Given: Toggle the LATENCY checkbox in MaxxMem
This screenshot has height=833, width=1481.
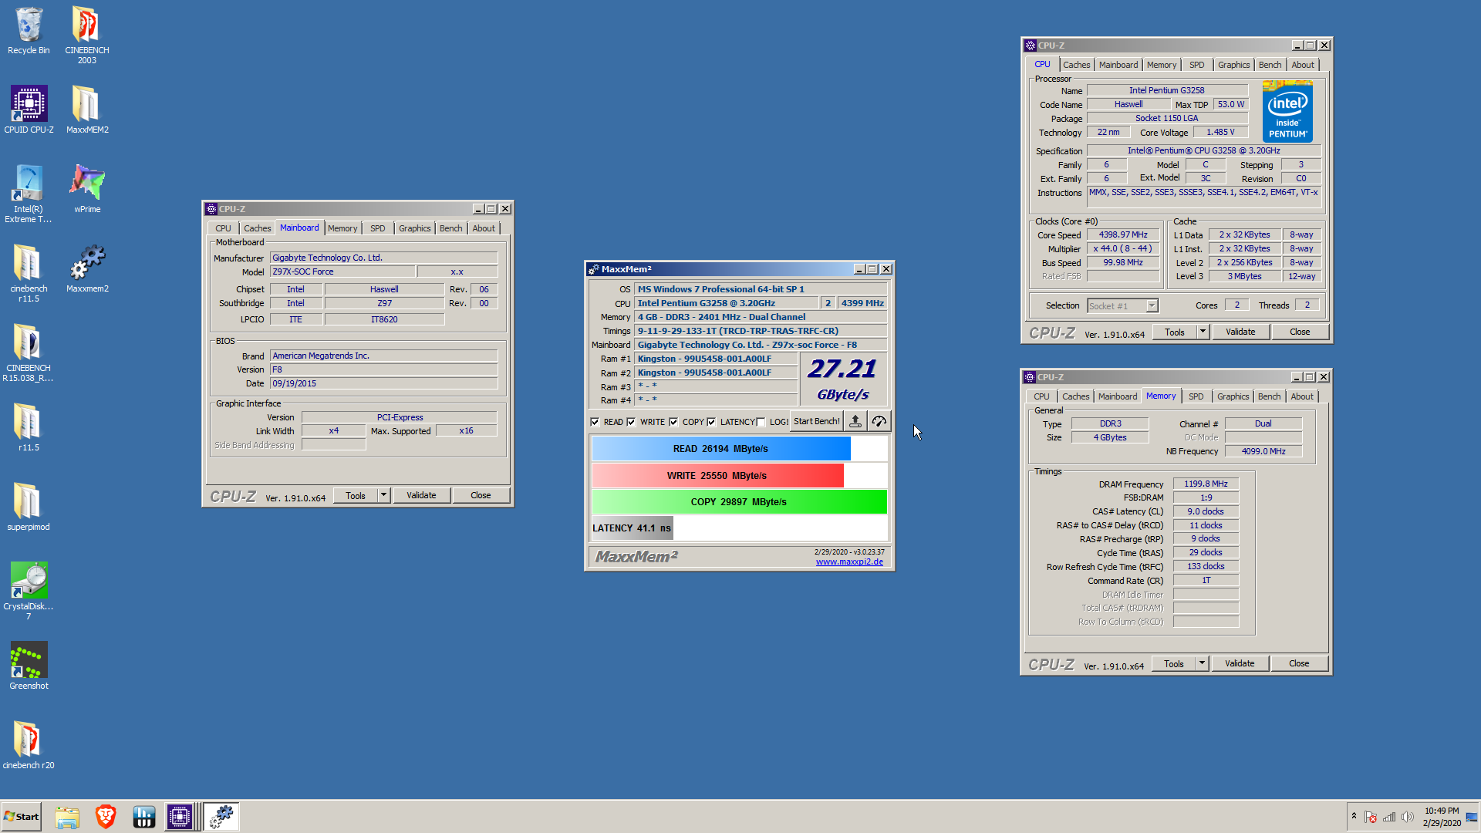Looking at the screenshot, I should pyautogui.click(x=711, y=422).
